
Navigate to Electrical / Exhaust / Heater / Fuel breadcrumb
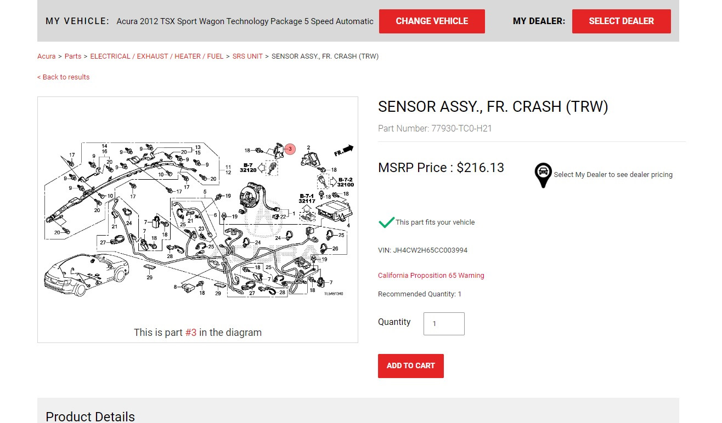tap(157, 56)
